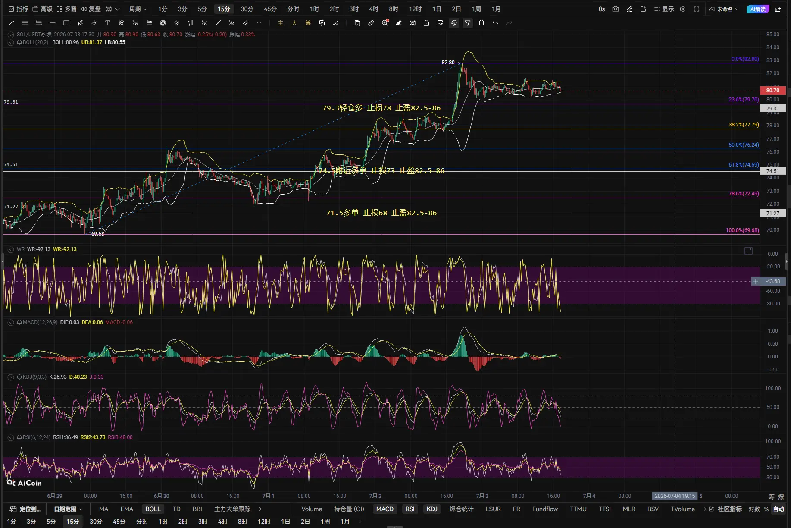
Task: Toggle the MACD indicator visibility circle
Action: (11, 322)
